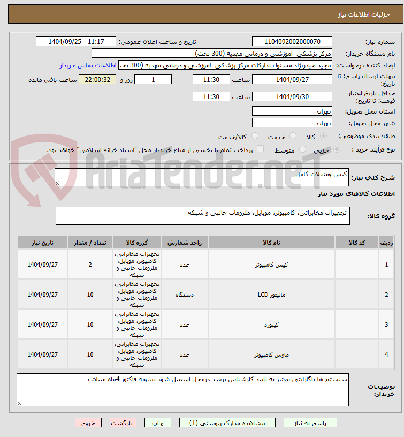The height and width of the screenshot is (437, 404).
Task: Select the کالا radio button
Action: tap(323, 136)
